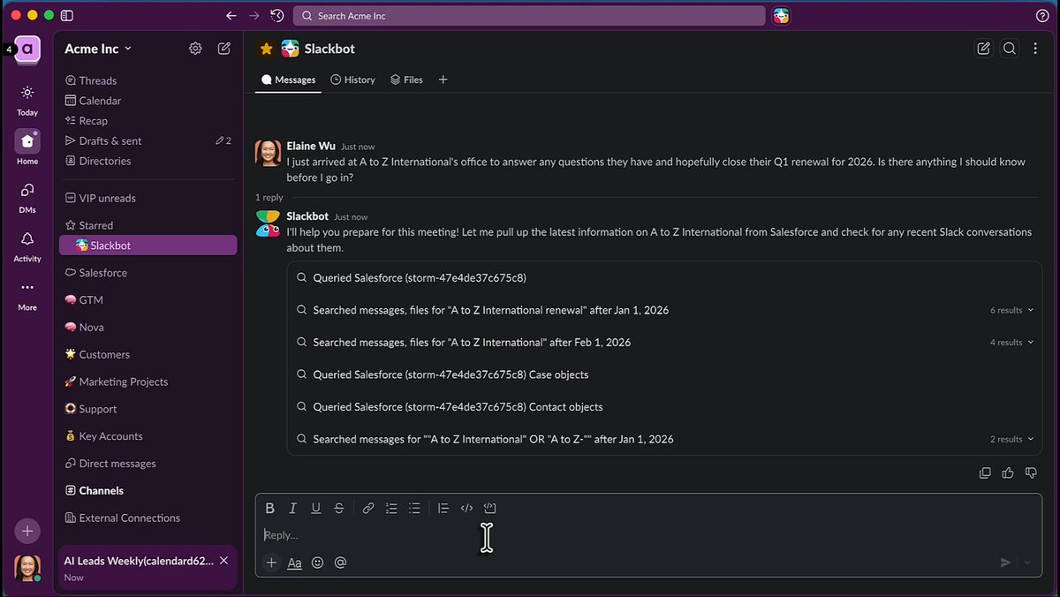1060x597 pixels.
Task: Toggle italic formatting in reply box
Action: 293,508
